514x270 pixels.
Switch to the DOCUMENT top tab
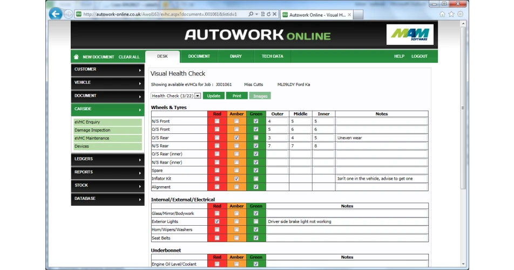coord(199,56)
